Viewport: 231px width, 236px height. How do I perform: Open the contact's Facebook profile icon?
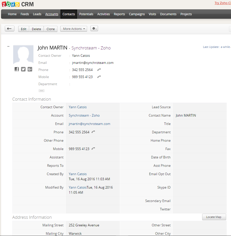coord(17,69)
